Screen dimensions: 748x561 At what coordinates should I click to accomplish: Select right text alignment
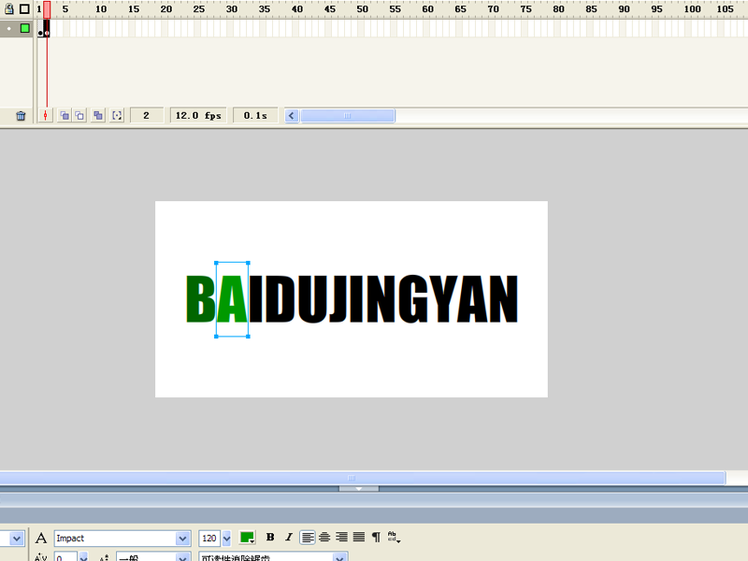[x=341, y=537]
